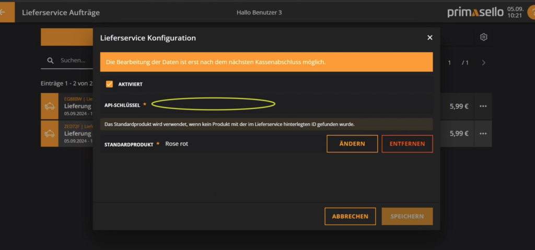The image size is (535, 250).
Task: Click the search magnifier icon
Action: [51, 61]
